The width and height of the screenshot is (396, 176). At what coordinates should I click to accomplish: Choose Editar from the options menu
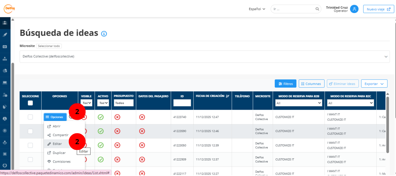(57, 144)
